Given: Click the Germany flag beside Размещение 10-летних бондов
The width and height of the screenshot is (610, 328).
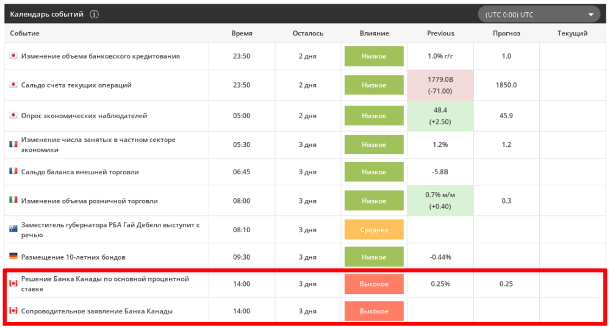Looking at the screenshot, I should (x=13, y=257).
